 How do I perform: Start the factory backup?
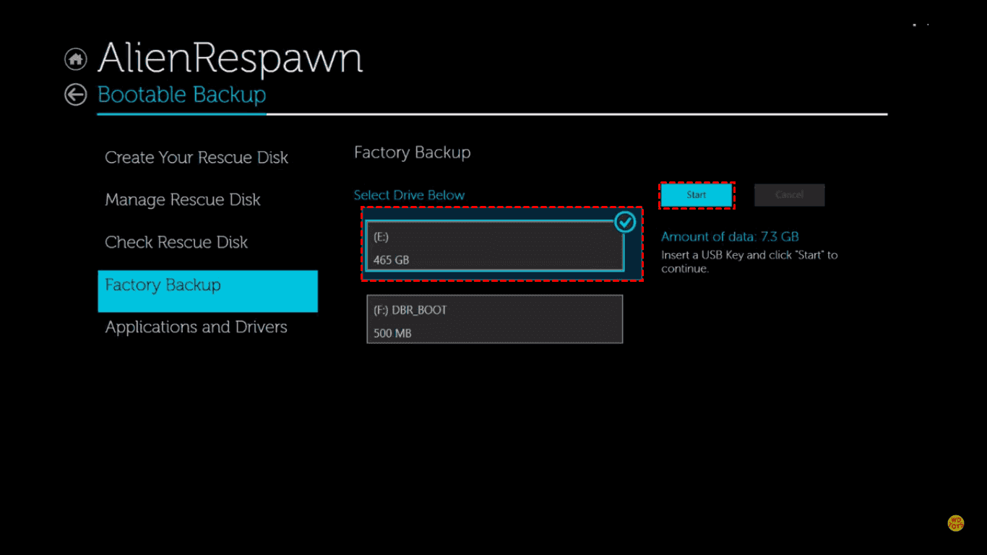point(697,195)
